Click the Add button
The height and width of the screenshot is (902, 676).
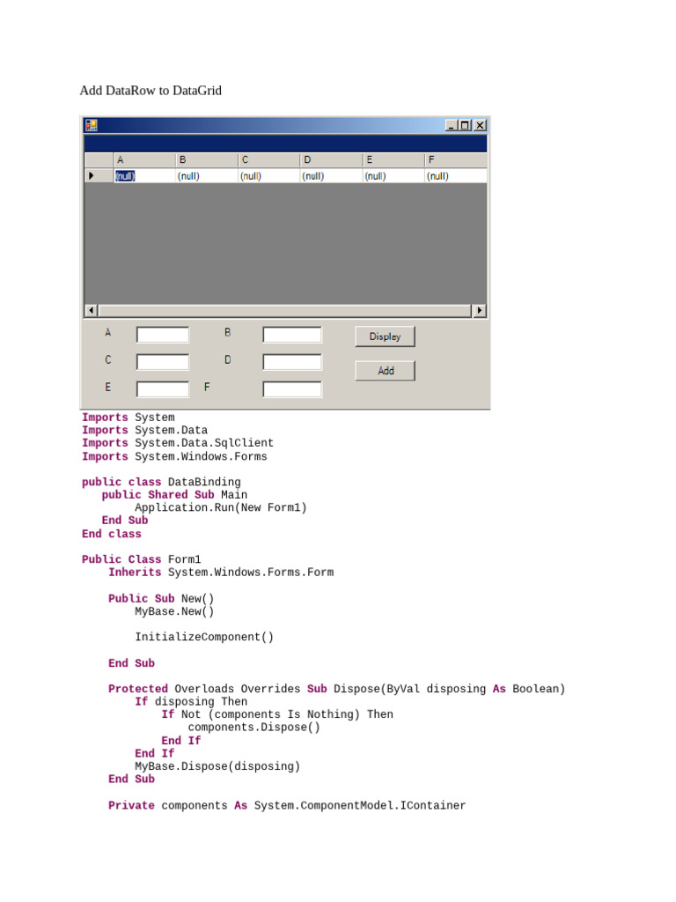click(385, 371)
